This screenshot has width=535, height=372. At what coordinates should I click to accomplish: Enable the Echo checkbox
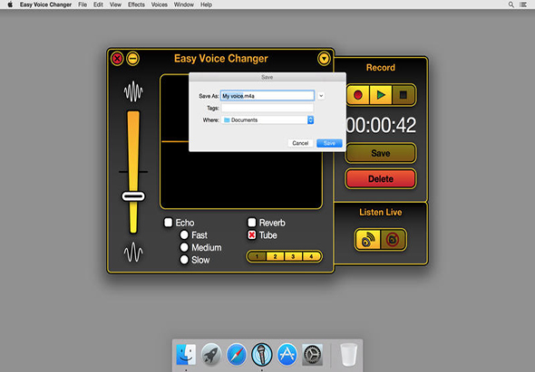(x=169, y=223)
